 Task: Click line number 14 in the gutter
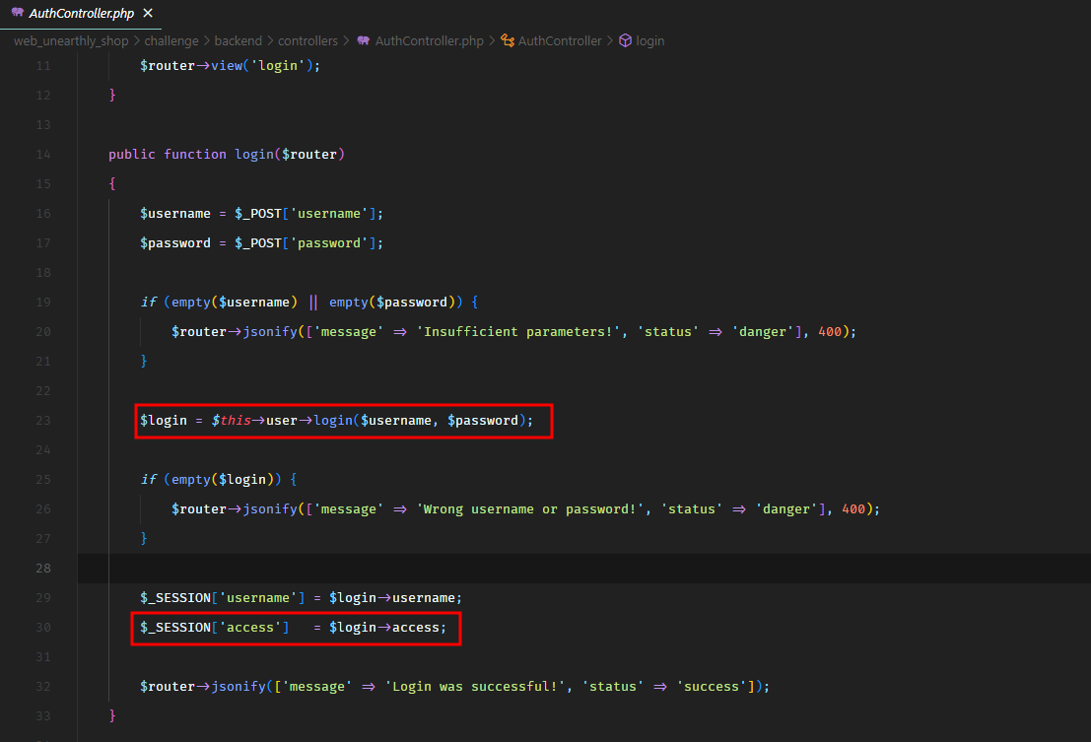tap(42, 155)
